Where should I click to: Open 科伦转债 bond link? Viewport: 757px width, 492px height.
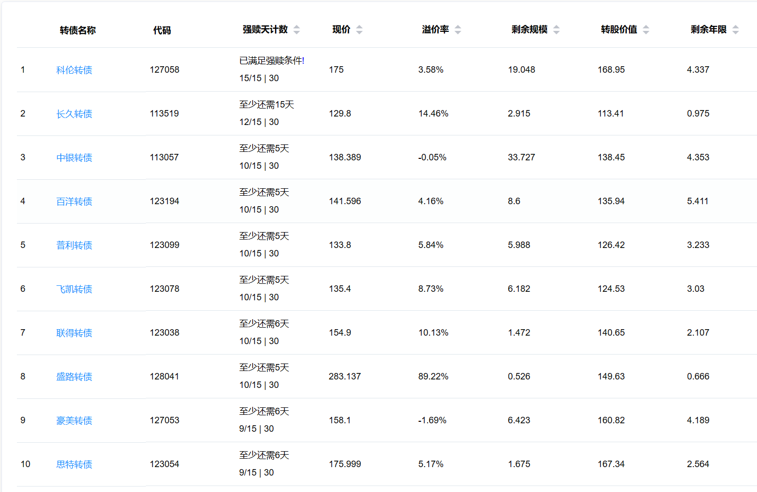(74, 70)
